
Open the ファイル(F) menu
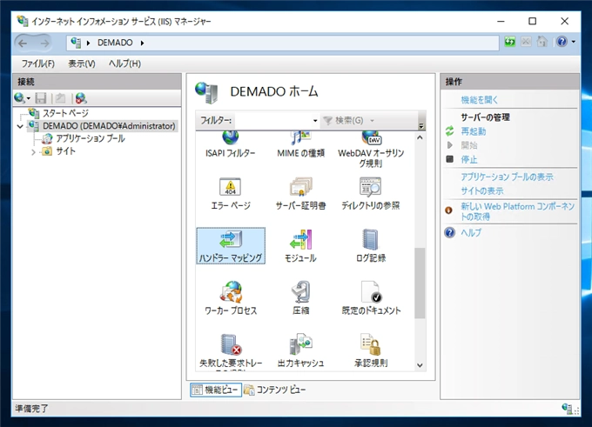[37, 63]
